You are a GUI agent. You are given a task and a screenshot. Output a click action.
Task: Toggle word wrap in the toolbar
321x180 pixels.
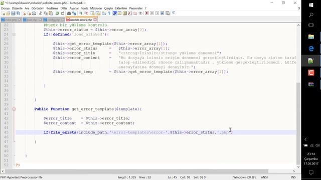(104, 13)
